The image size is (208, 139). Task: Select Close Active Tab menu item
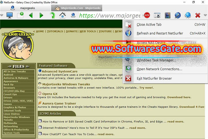click(x=165, y=25)
